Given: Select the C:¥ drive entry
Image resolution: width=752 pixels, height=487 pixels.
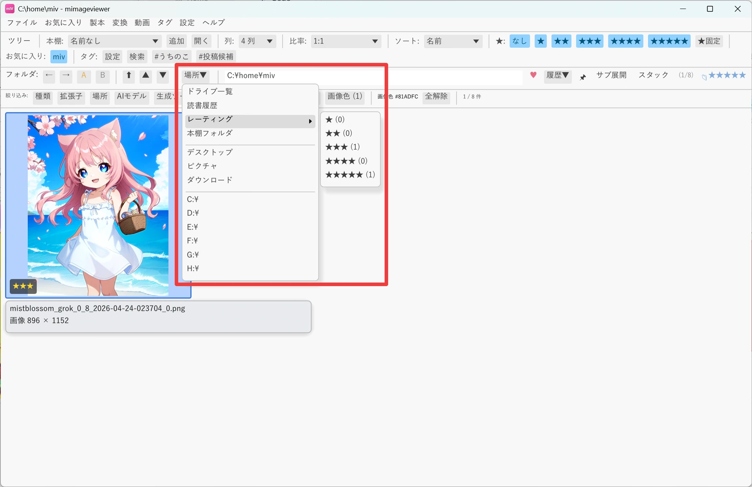Looking at the screenshot, I should 250,199.
